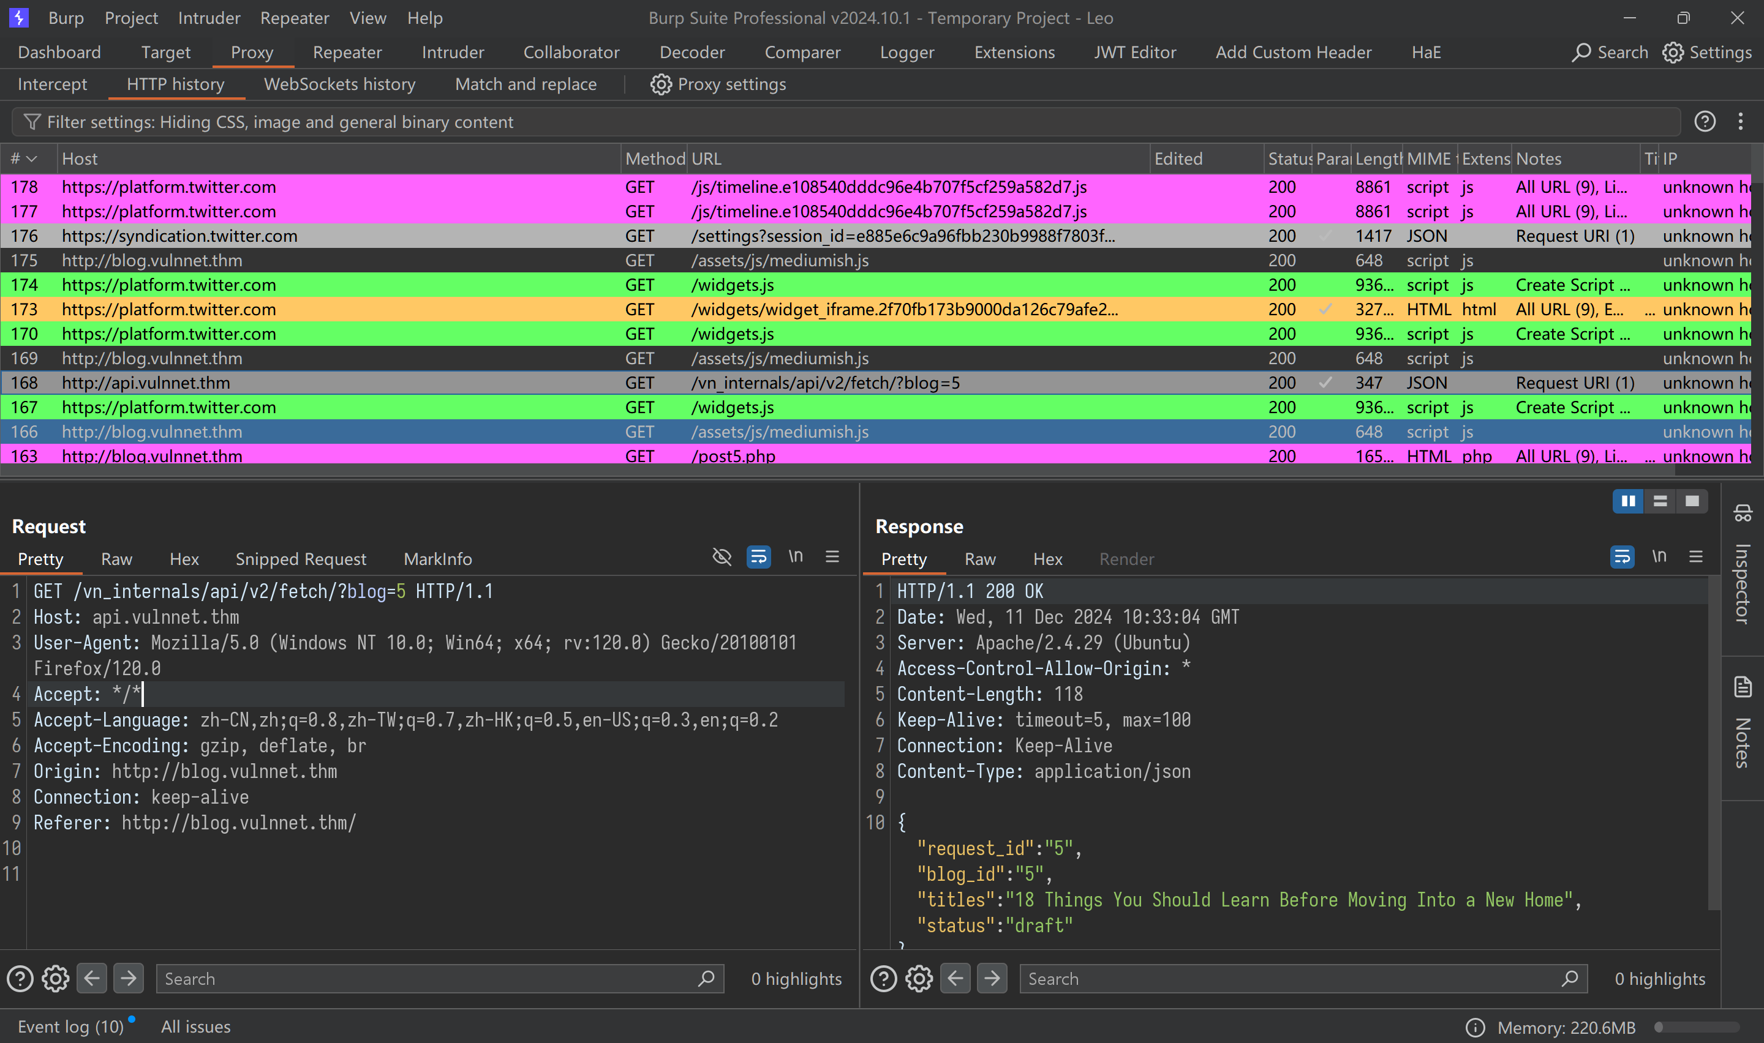
Task: Select tabbed layout view
Action: 1692,501
